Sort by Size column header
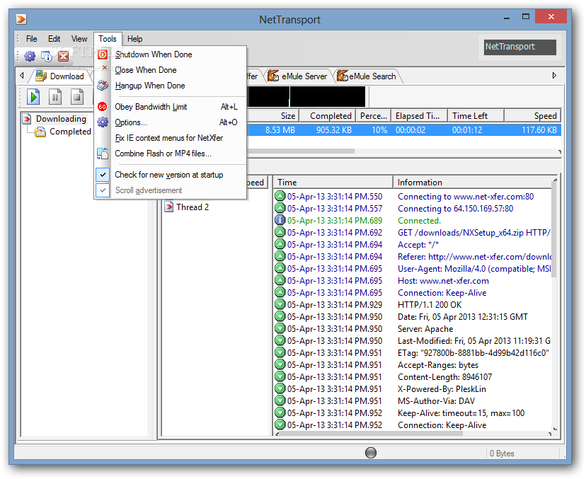The width and height of the screenshot is (586, 479). coord(272,116)
